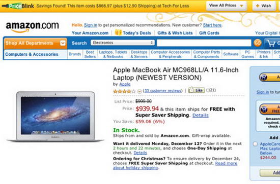Click the PriceBlink logo icon
This screenshot has height=184, width=280.
[x=18, y=6]
